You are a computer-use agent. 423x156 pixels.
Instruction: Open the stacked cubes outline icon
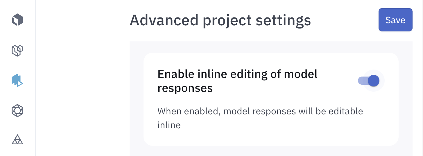(17, 51)
